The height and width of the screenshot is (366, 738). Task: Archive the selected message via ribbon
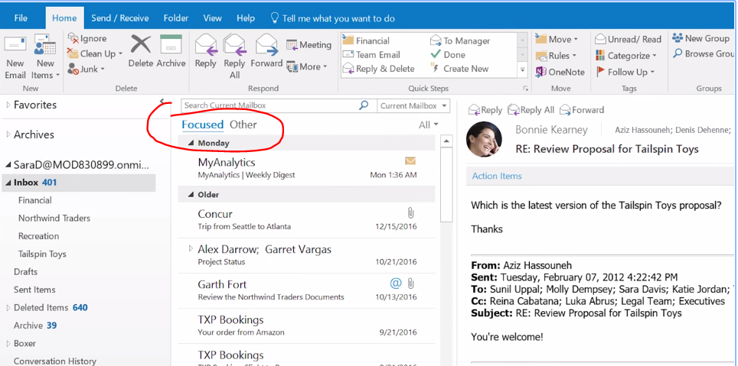pos(171,46)
